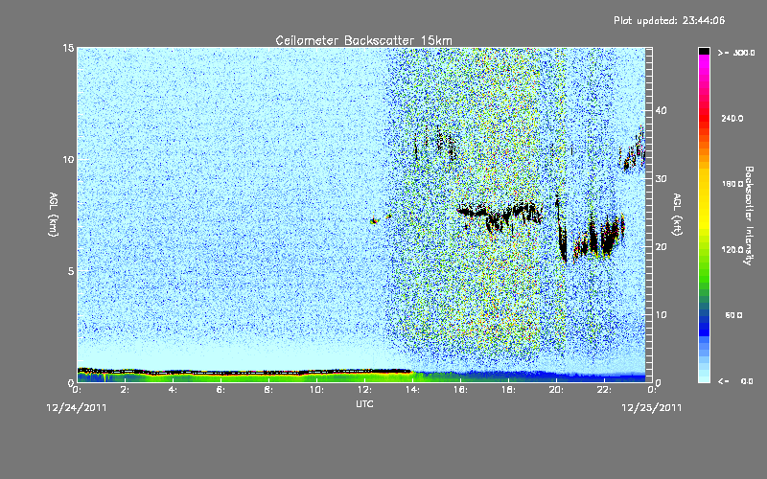Click the '14:' hour tick label
This screenshot has height=479, width=767.
(x=412, y=390)
